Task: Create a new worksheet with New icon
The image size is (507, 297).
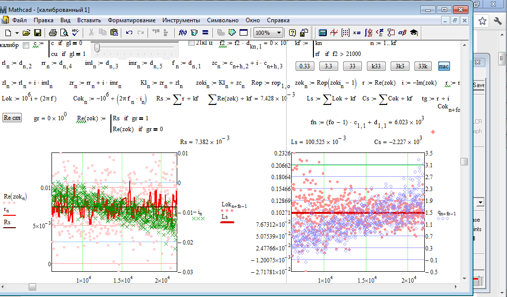Action: (x=8, y=33)
